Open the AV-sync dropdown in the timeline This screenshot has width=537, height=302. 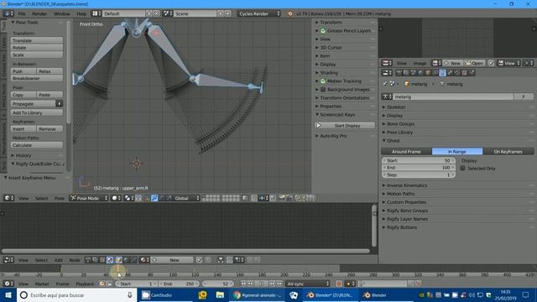[x=308, y=284]
